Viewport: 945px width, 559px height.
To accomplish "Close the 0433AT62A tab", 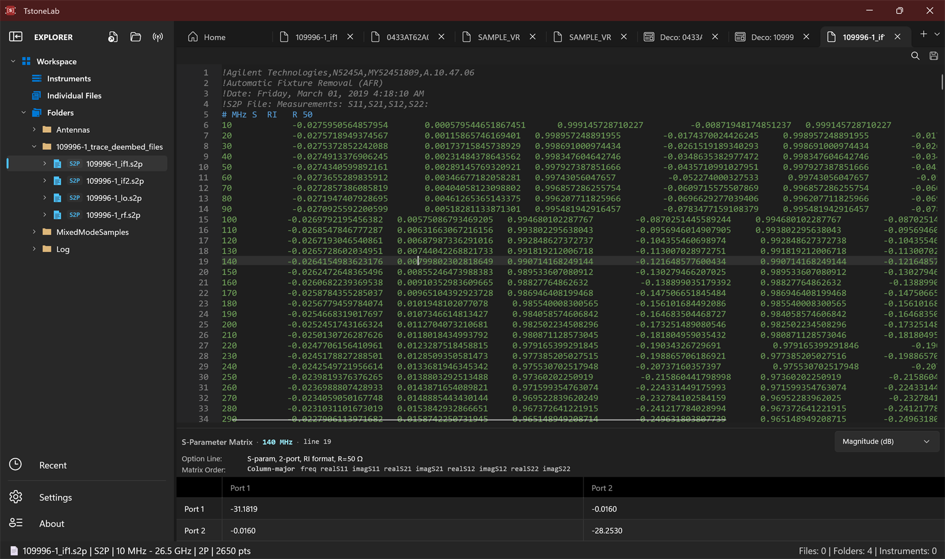I will tap(441, 37).
